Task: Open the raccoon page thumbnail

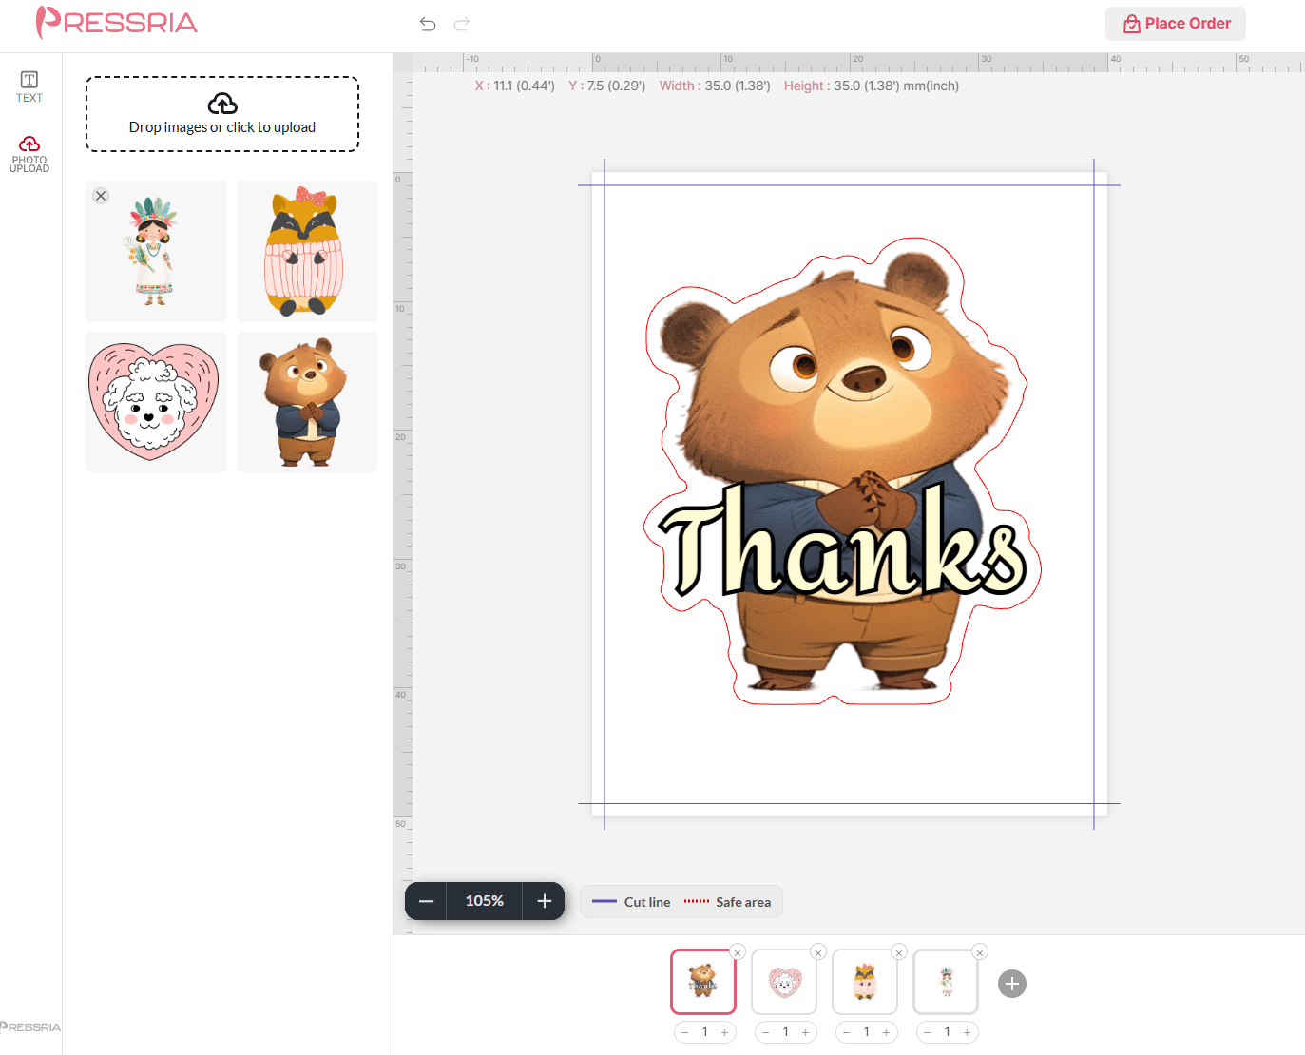Action: (865, 982)
